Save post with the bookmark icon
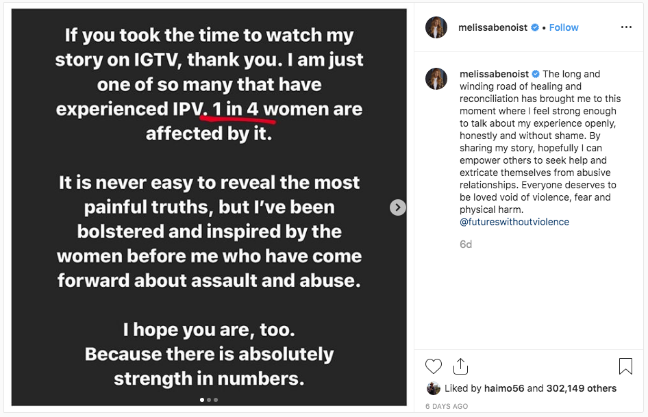The width and height of the screenshot is (648, 417). (x=625, y=366)
